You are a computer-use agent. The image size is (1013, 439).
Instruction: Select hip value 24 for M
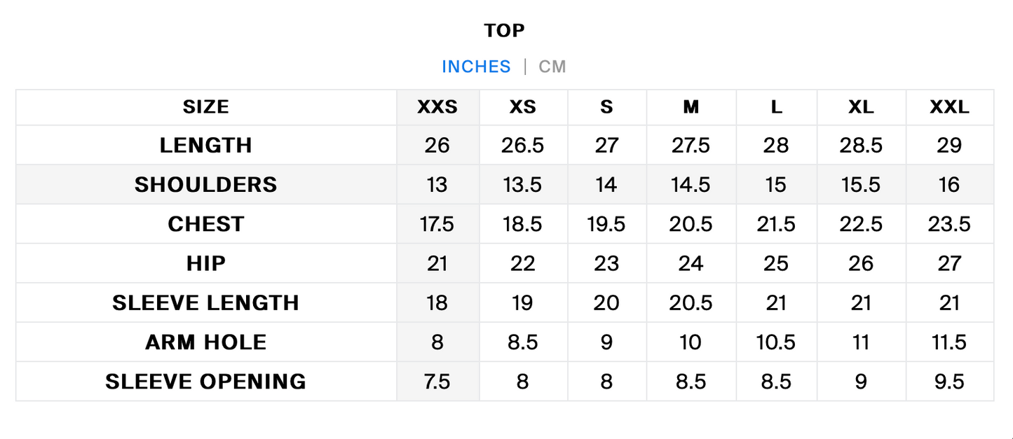click(691, 263)
